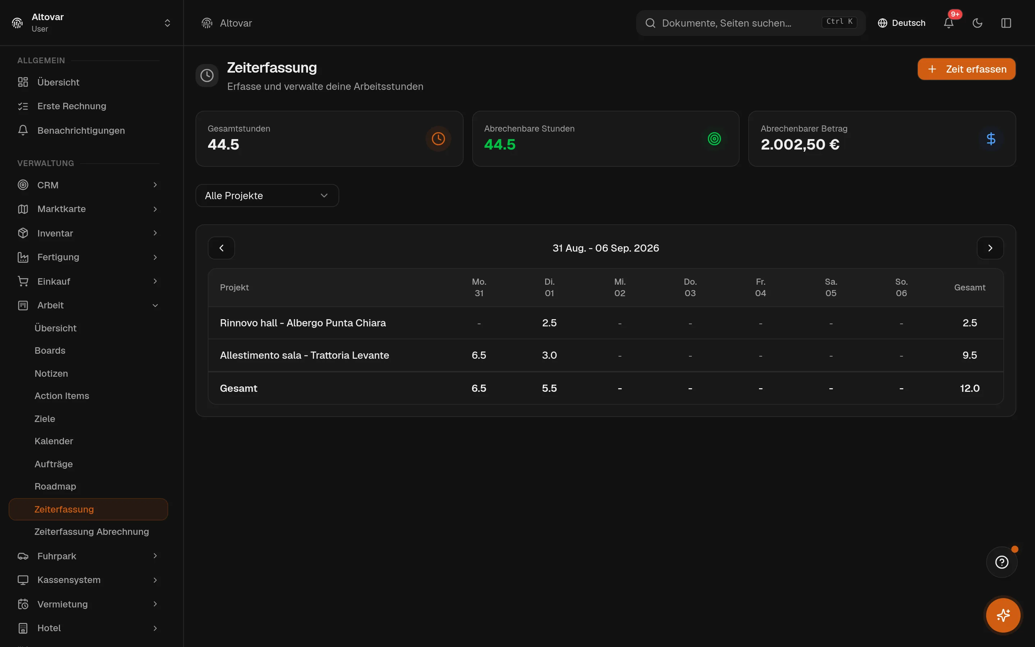Open Ziele under Arbeit
Image resolution: width=1035 pixels, height=647 pixels.
pyautogui.click(x=45, y=419)
